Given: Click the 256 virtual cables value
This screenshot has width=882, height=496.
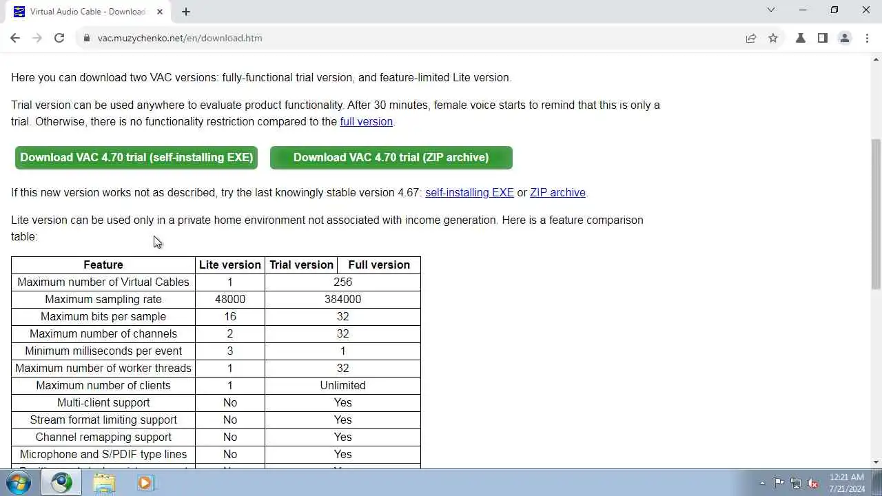Looking at the screenshot, I should click(x=343, y=282).
